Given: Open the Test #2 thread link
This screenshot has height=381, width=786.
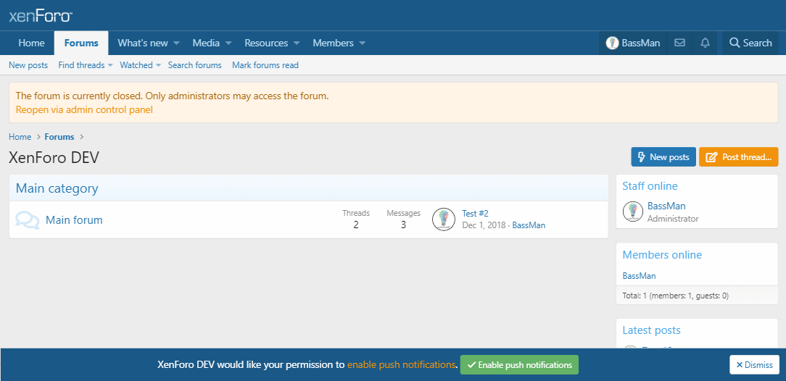Looking at the screenshot, I should click(x=475, y=214).
